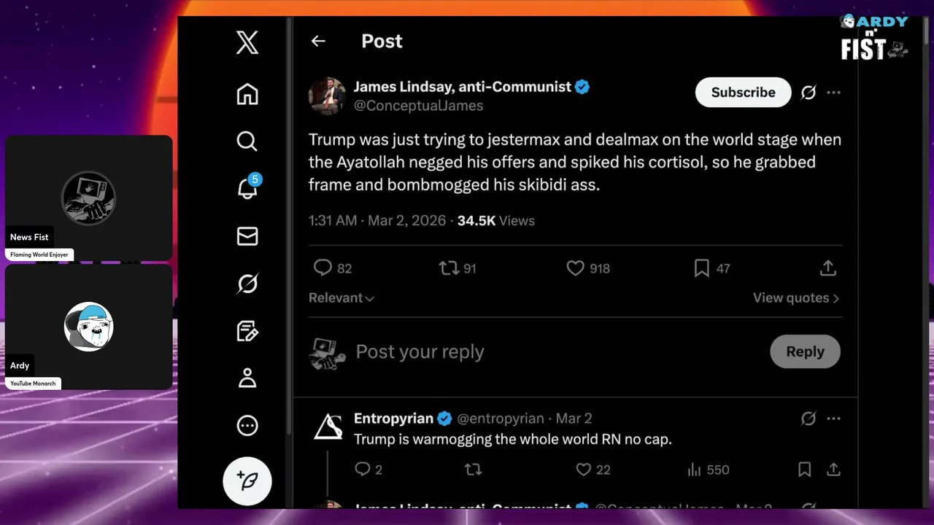The height and width of the screenshot is (525, 934).
Task: Open Notifications bell with 5 badge
Action: [x=248, y=188]
